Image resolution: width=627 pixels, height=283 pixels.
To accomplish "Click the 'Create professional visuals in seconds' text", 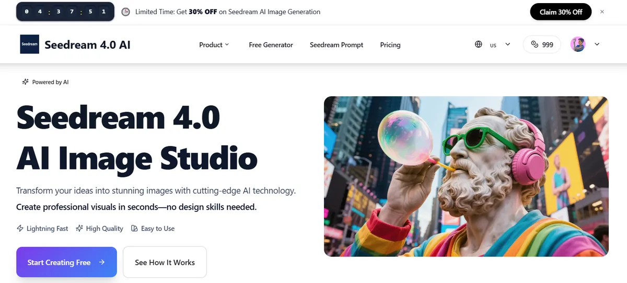I will [x=136, y=207].
